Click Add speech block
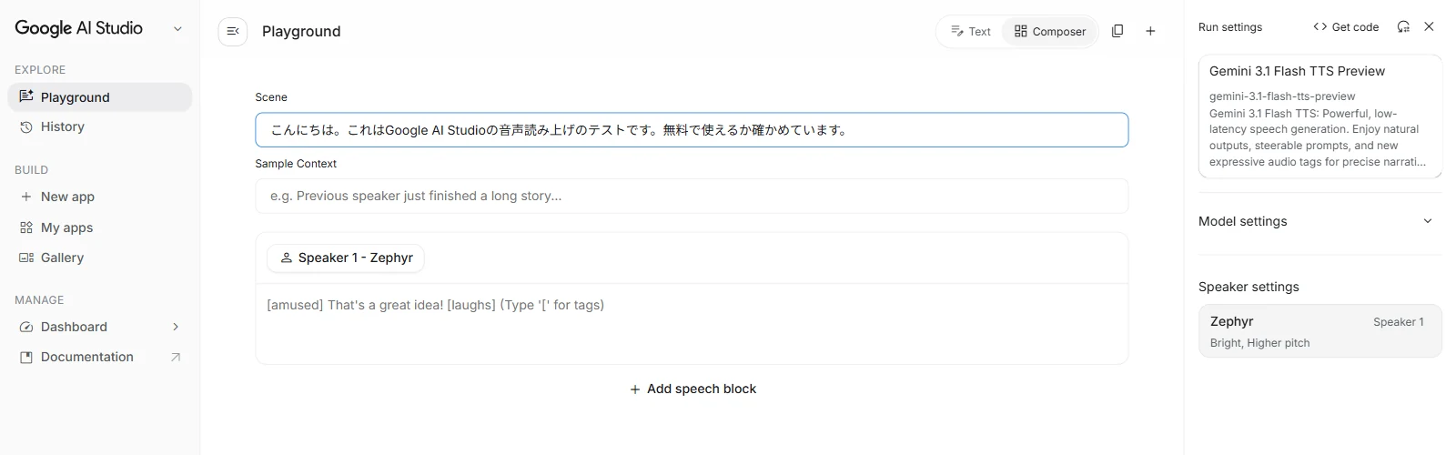Image resolution: width=1456 pixels, height=455 pixels. 693,389
